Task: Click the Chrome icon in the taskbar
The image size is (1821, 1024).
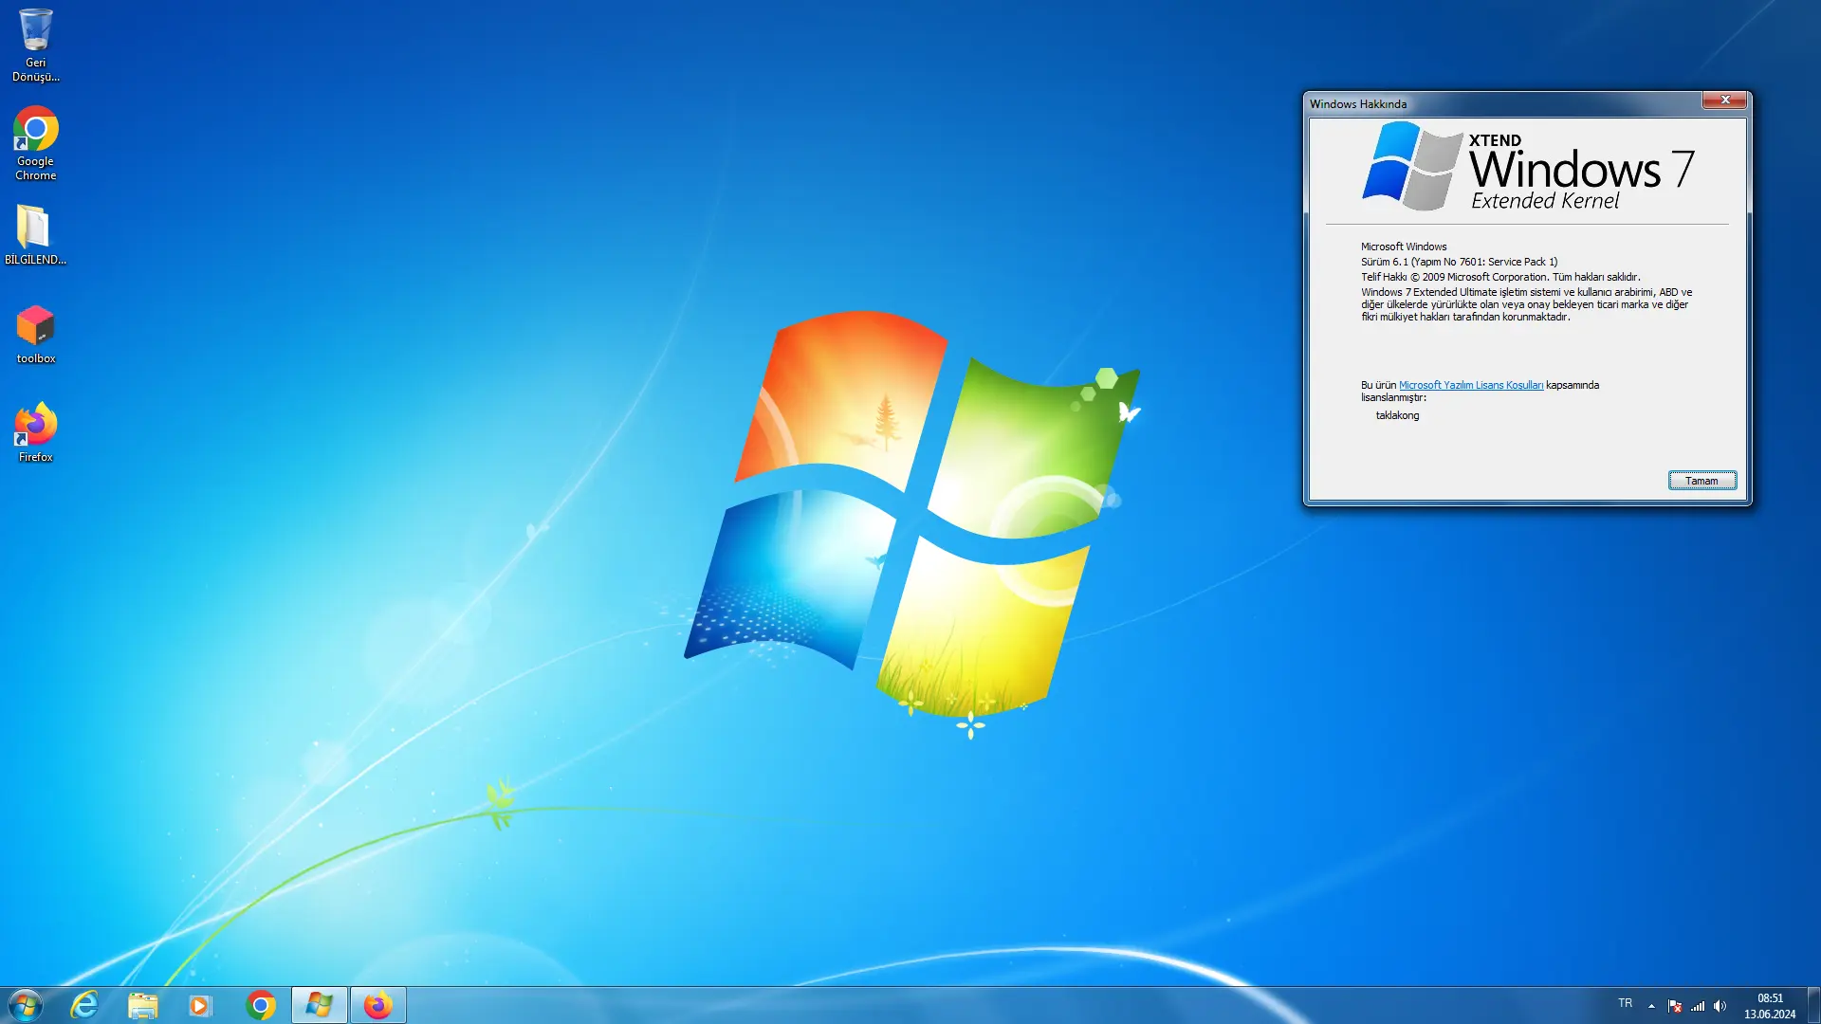Action: (x=260, y=1005)
